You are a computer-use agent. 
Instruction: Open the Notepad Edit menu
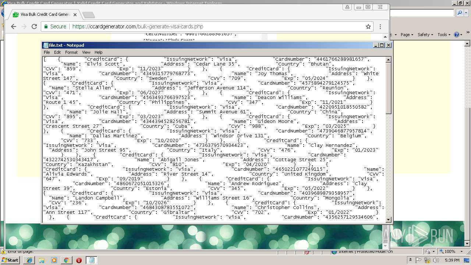click(57, 52)
